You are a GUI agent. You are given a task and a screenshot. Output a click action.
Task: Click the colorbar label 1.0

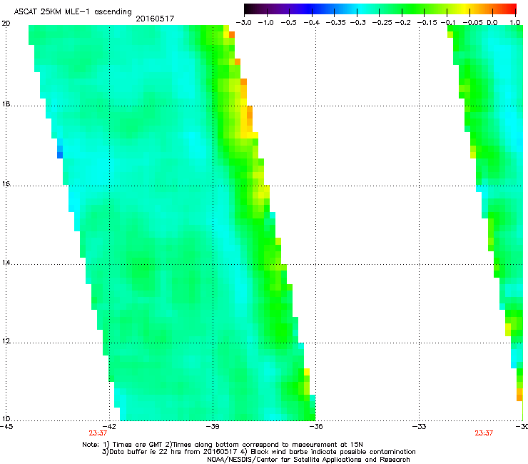pyautogui.click(x=515, y=23)
